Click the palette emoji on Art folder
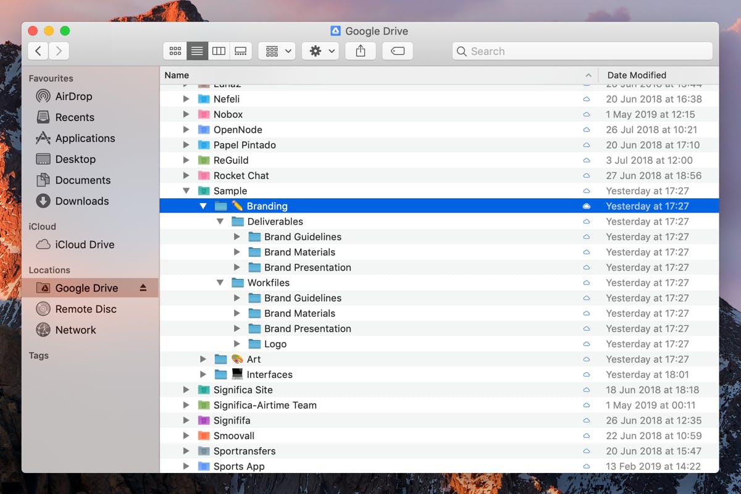 click(x=237, y=359)
